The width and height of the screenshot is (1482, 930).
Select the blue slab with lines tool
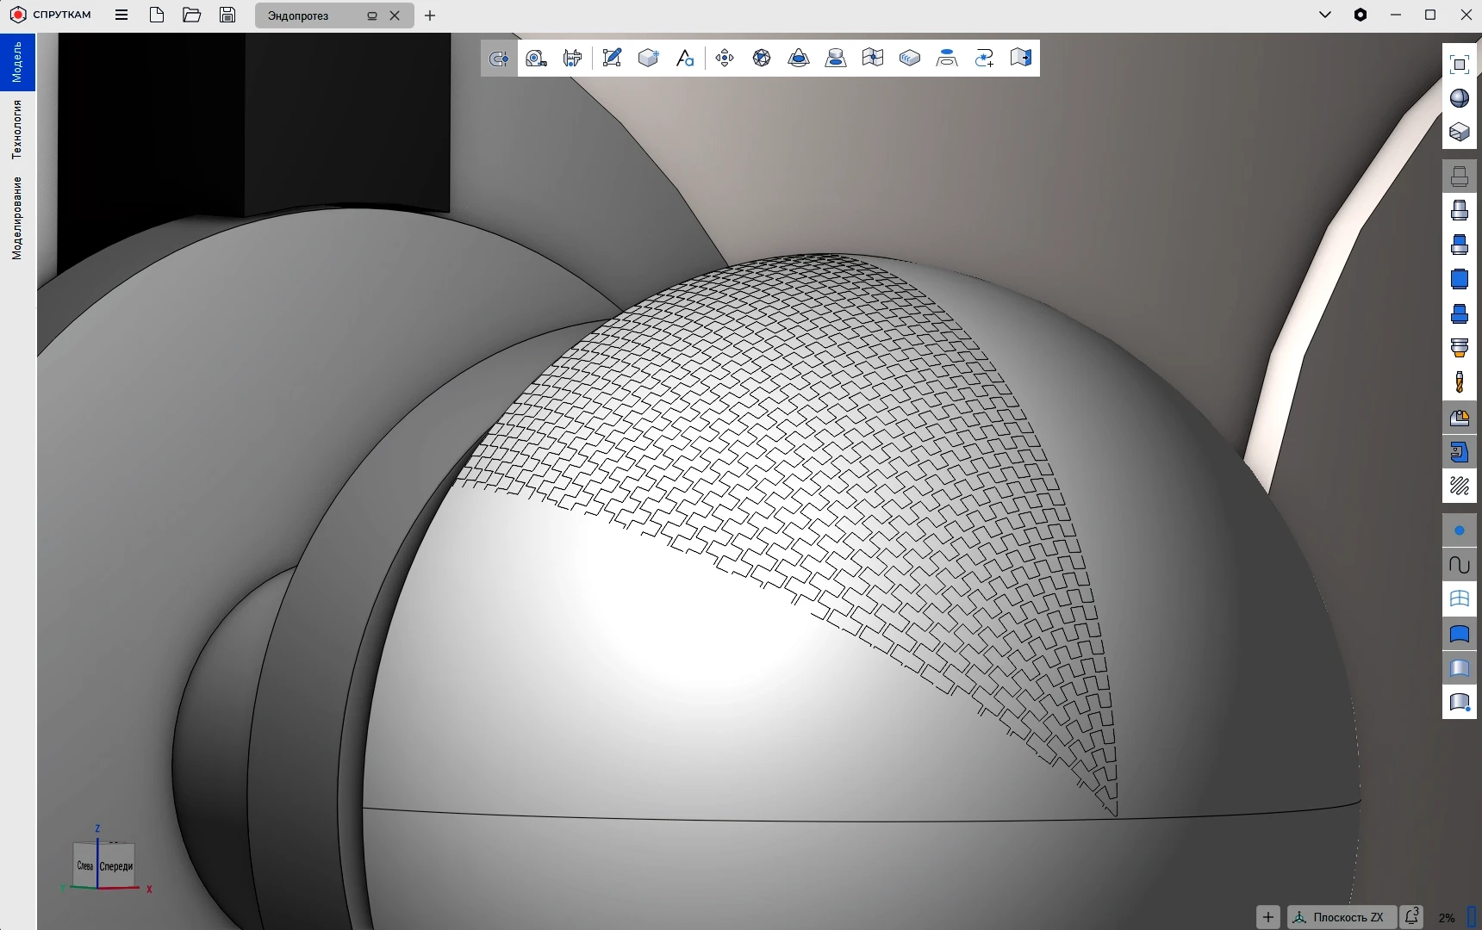click(910, 58)
